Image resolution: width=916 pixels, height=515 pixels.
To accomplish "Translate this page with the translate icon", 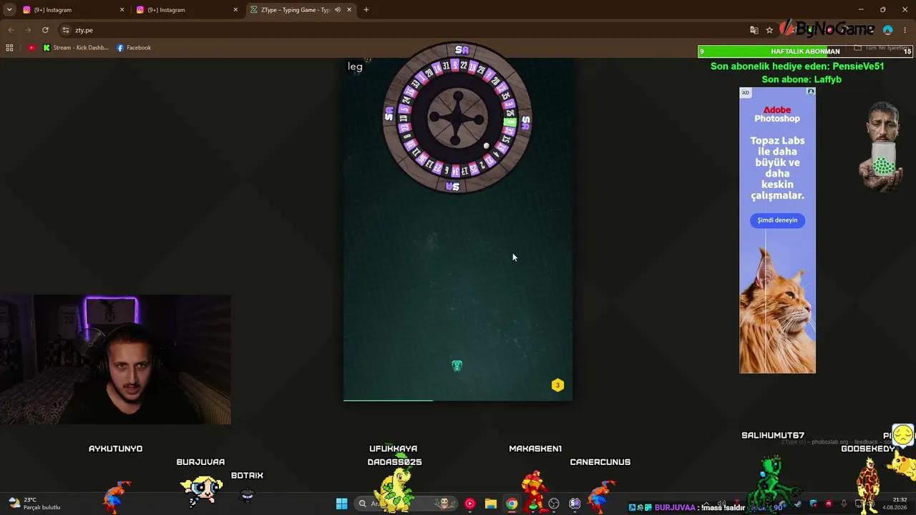I will click(754, 30).
